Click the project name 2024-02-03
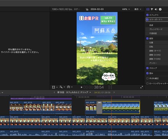The image size is (168, 139). click(97, 9)
